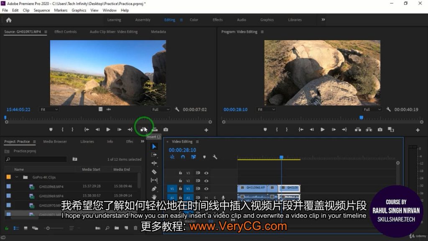Collapse the GoPro 4K Clips bin
Image resolution: width=428 pixels, height=241 pixels.
coord(17,177)
